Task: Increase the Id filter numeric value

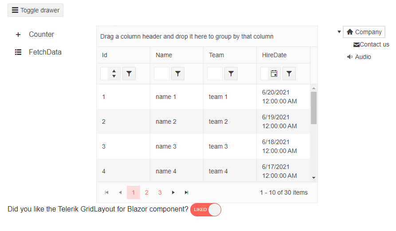Action: click(x=114, y=71)
